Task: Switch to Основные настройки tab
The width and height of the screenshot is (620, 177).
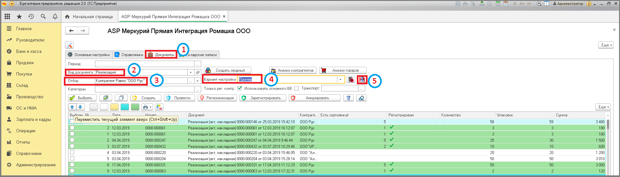Action: pyautogui.click(x=89, y=55)
